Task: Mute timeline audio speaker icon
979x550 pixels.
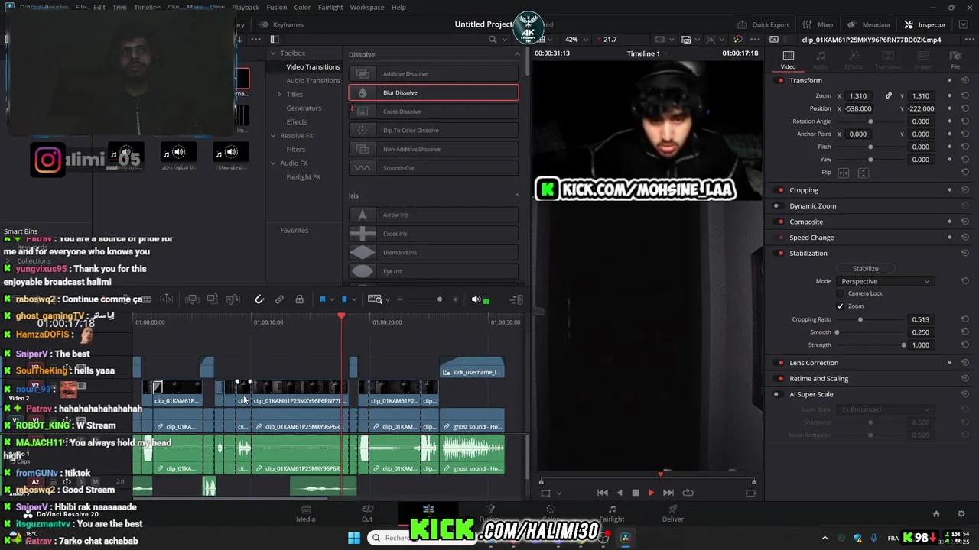Action: (476, 299)
